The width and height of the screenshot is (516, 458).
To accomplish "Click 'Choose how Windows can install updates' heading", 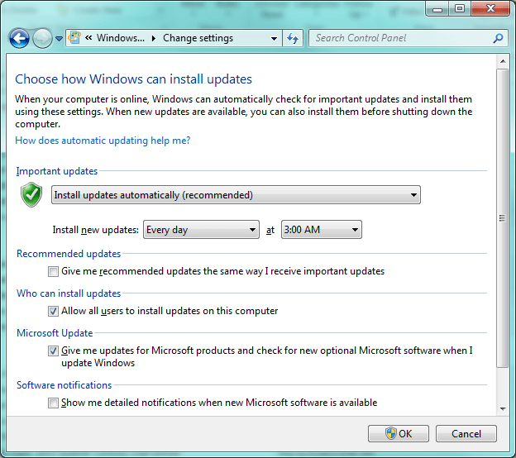I will tap(134, 79).
